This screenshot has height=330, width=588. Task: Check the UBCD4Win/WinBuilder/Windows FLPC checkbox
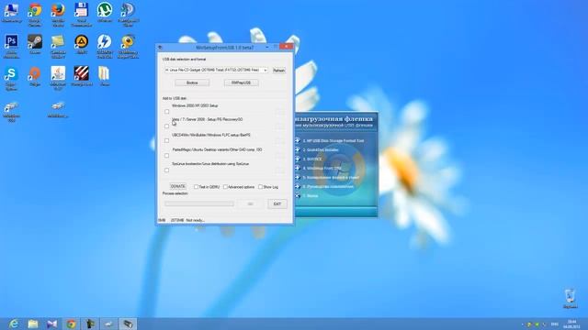167,140
